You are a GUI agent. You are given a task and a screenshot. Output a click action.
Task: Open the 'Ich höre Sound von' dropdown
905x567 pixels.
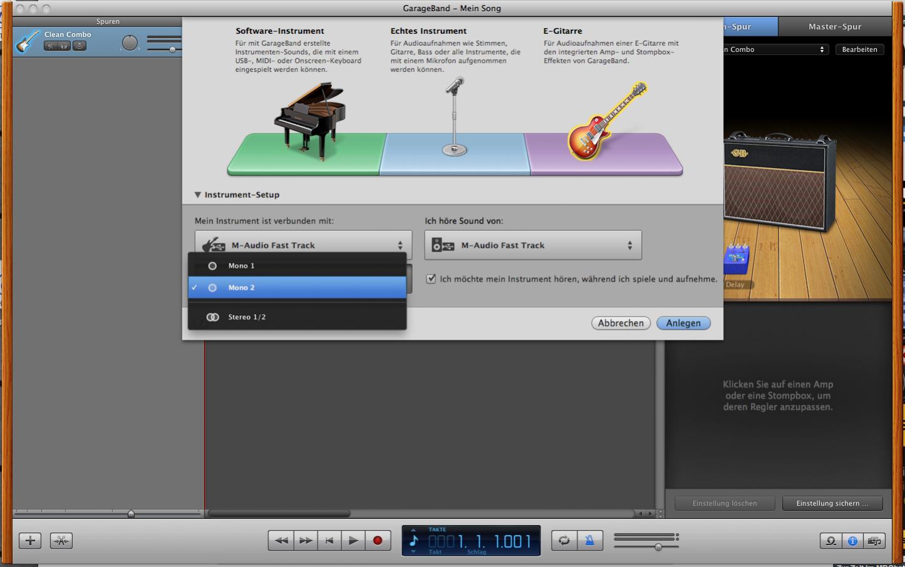[x=533, y=245]
